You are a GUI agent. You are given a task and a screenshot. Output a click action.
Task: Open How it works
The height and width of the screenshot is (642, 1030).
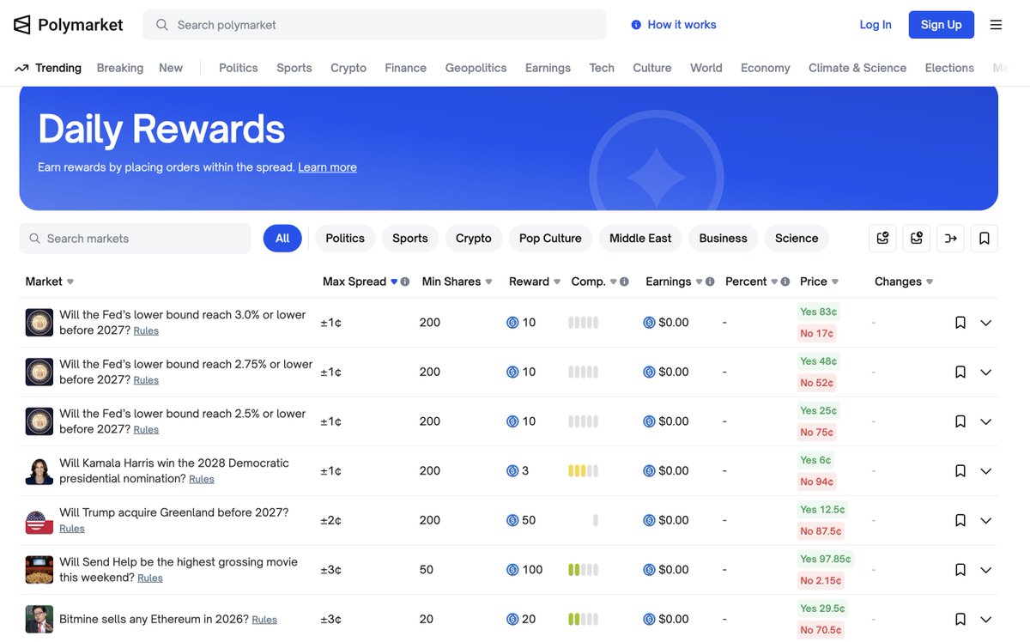[674, 25]
